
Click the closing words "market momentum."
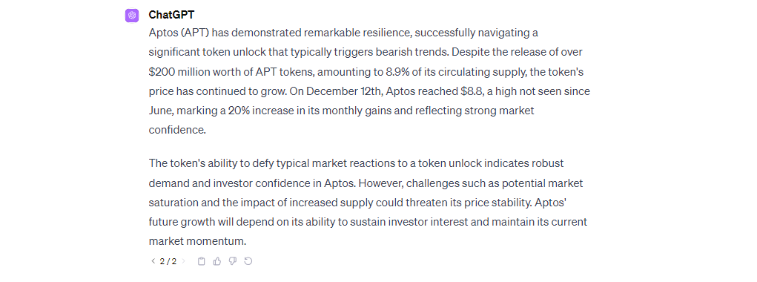click(197, 241)
